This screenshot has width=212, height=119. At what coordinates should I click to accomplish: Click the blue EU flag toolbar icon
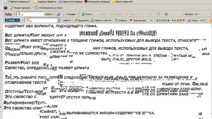click(x=6, y=8)
